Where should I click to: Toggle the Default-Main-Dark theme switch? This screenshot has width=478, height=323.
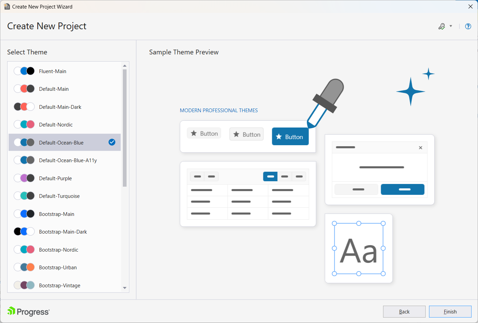(x=24, y=106)
